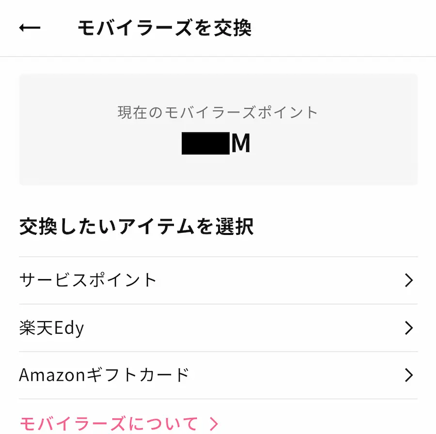Image resolution: width=436 pixels, height=434 pixels.
Task: Click empty space in the サービスポイント row
Action: tap(281, 280)
